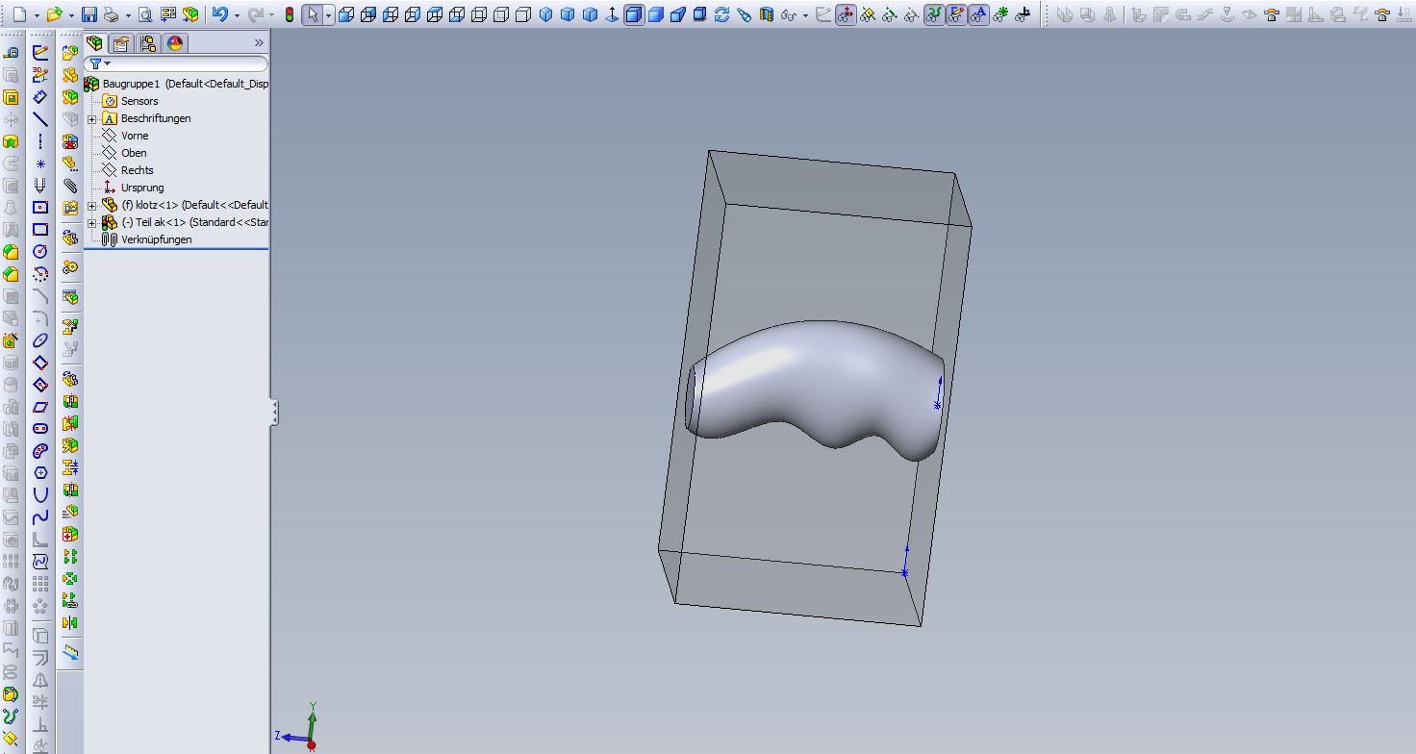1416x754 pixels.
Task: Open the Undo history dropdown arrow
Action: (237, 15)
